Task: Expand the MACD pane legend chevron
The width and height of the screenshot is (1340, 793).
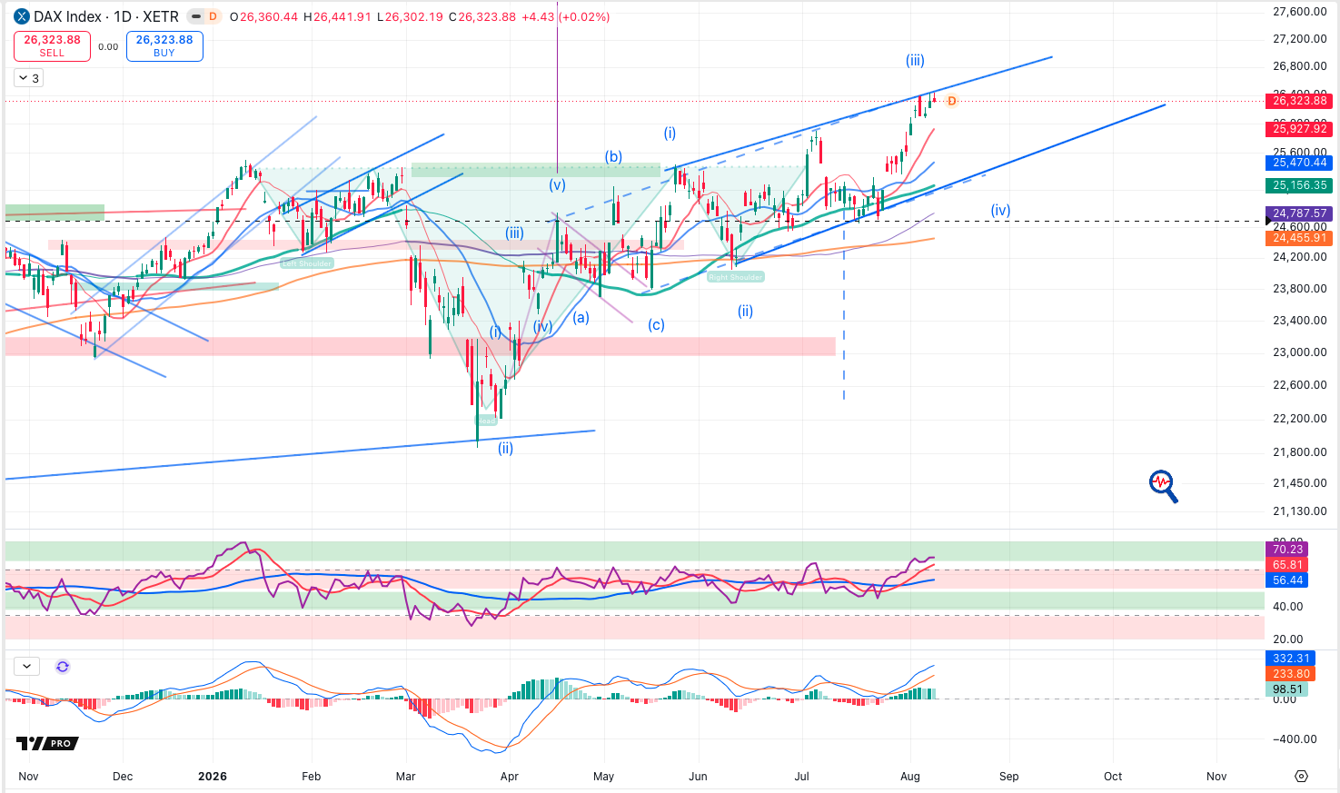Action: [26, 667]
